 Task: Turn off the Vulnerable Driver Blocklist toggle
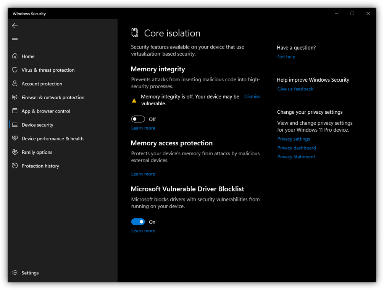click(138, 222)
